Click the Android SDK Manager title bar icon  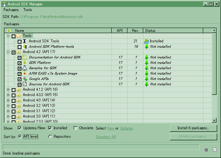tap(4, 4)
